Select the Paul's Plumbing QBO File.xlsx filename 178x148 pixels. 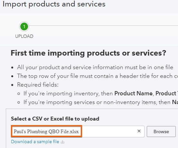[46, 132]
